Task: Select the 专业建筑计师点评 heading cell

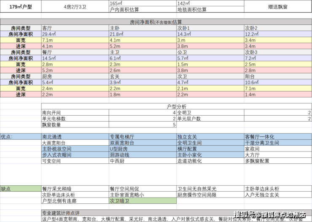Action: tap(61, 212)
